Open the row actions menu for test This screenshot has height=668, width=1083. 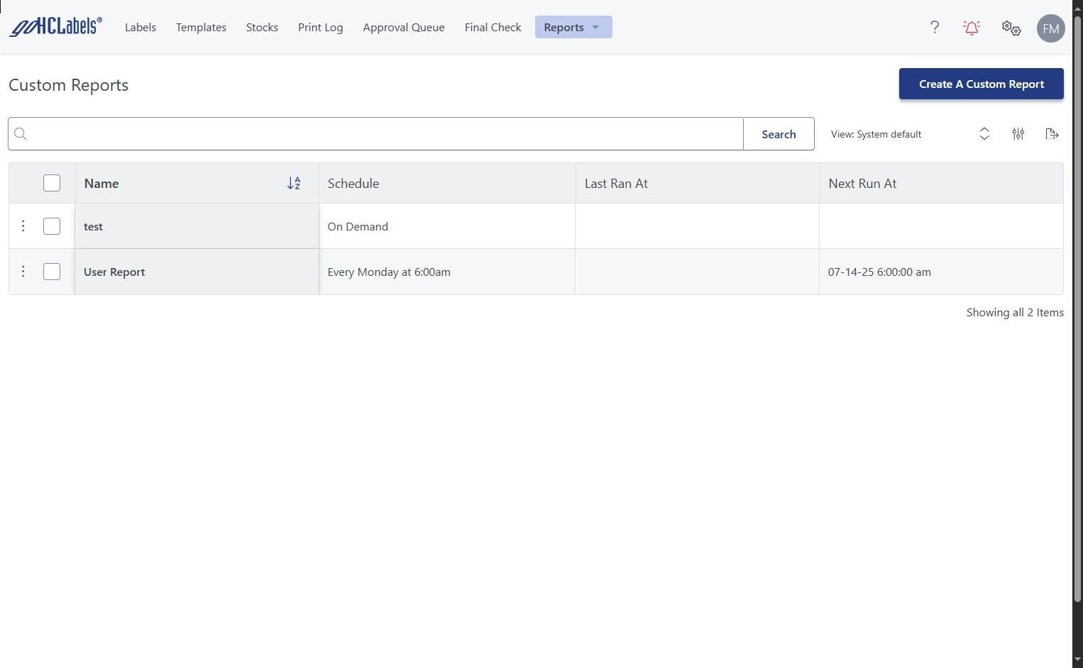coord(23,226)
